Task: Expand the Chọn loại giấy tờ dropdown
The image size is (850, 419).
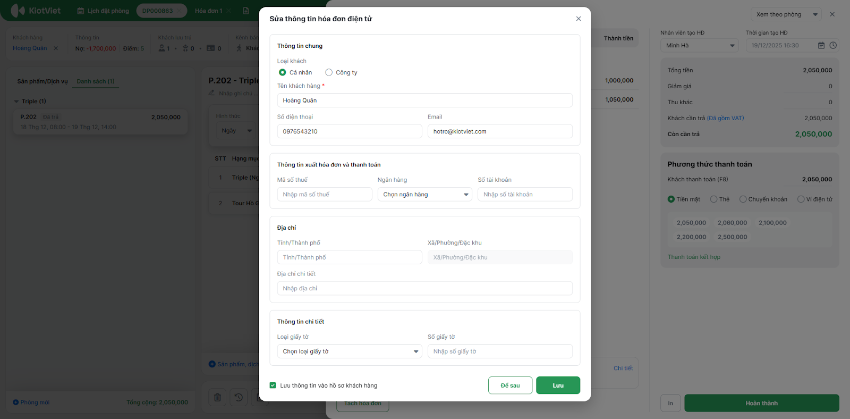Action: (349, 351)
